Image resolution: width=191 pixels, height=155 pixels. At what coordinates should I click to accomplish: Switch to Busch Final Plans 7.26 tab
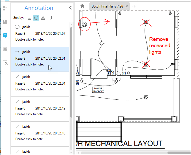(107, 6)
